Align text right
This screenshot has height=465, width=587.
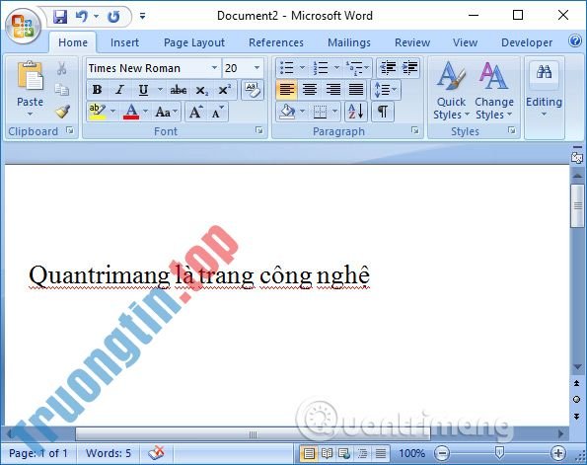332,90
